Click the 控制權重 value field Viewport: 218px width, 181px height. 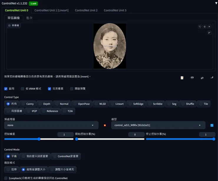(65, 134)
